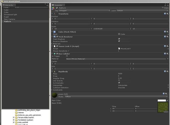Screen dimensions: 170x125
Task: Enable the Is Trigger checkbox
Action: click(67, 56)
